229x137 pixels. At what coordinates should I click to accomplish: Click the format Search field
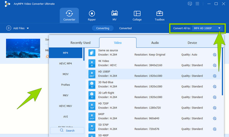(67, 131)
